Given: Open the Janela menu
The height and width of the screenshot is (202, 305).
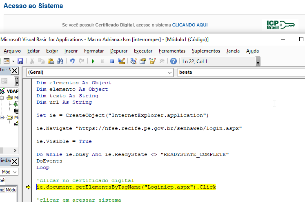Looking at the screenshot, I should click(233, 51).
